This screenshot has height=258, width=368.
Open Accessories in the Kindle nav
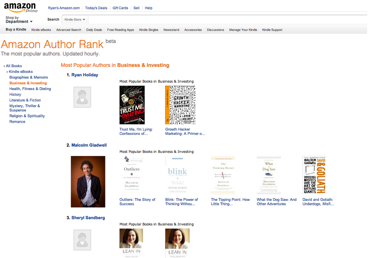[x=193, y=30]
